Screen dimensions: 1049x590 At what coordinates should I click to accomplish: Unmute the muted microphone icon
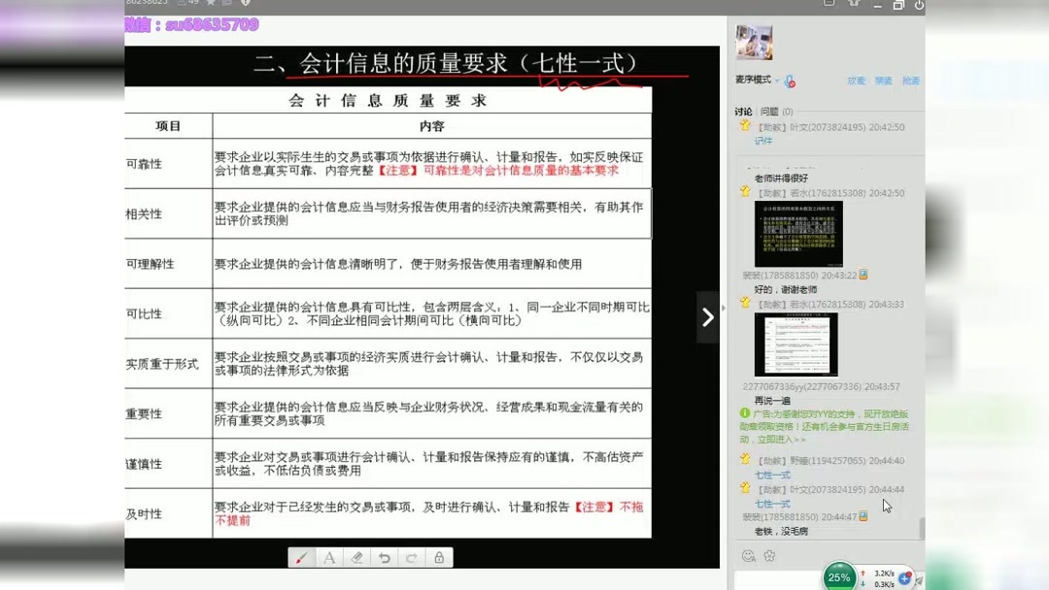789,81
